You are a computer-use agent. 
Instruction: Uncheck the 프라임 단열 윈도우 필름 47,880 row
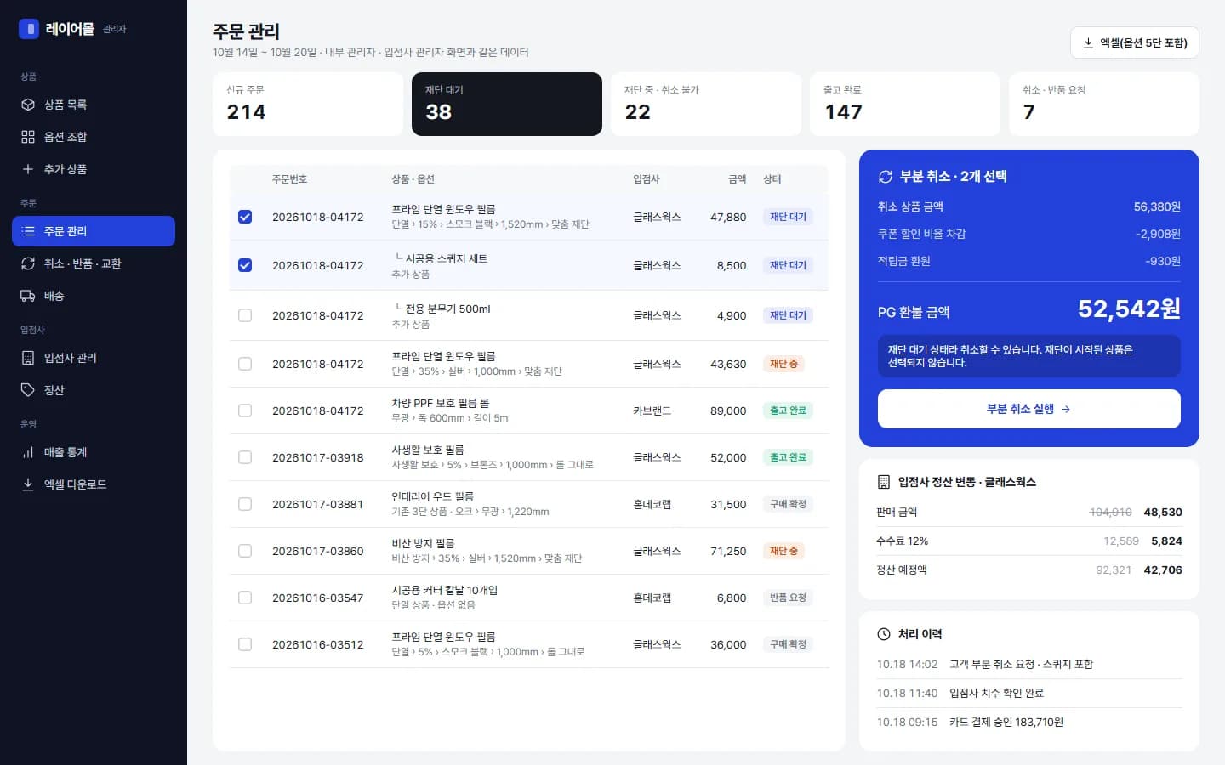tap(245, 217)
